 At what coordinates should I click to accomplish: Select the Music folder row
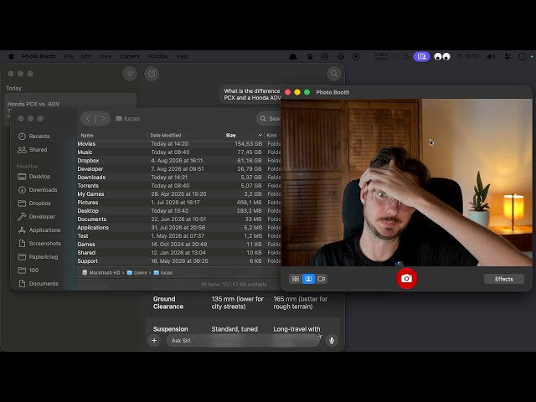coord(179,152)
